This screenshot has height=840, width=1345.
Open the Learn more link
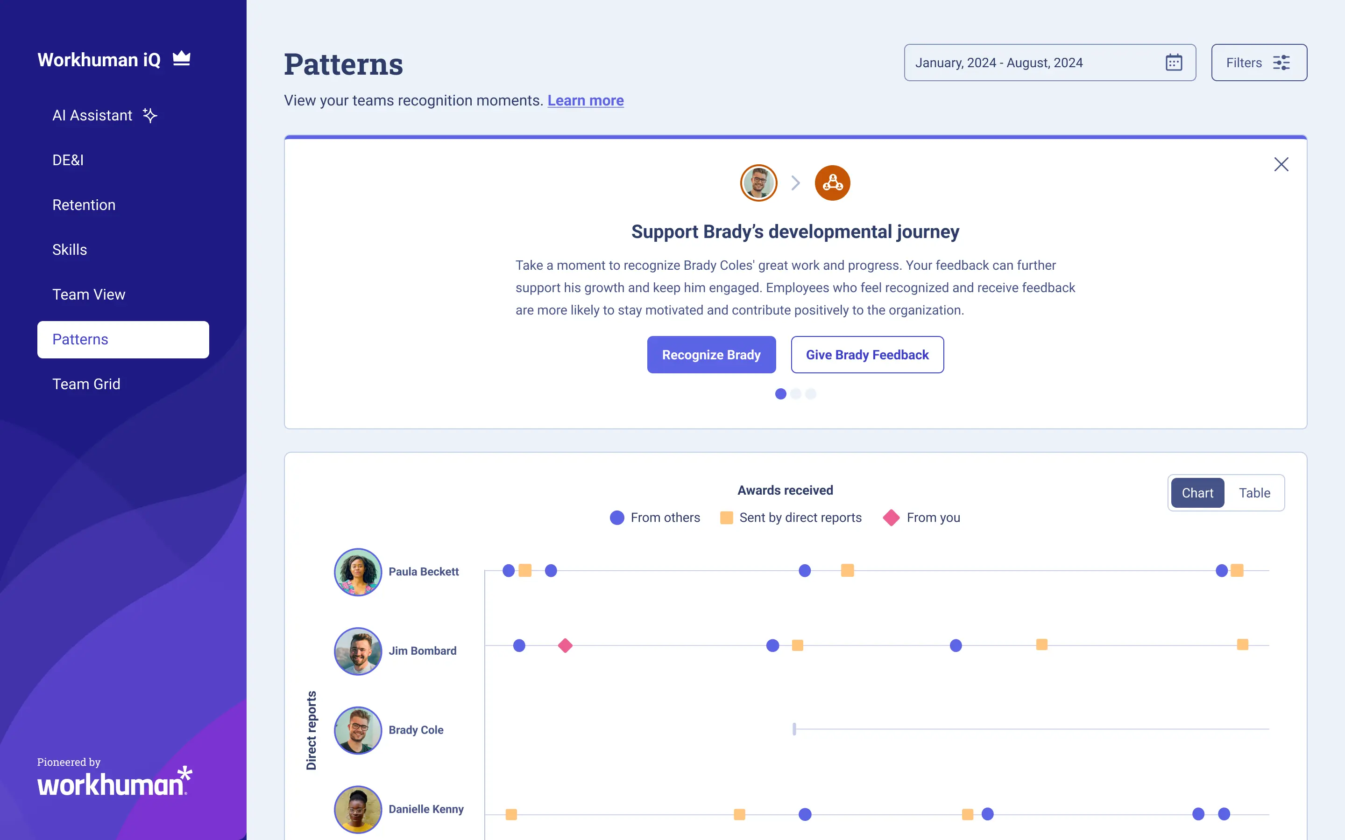(585, 100)
